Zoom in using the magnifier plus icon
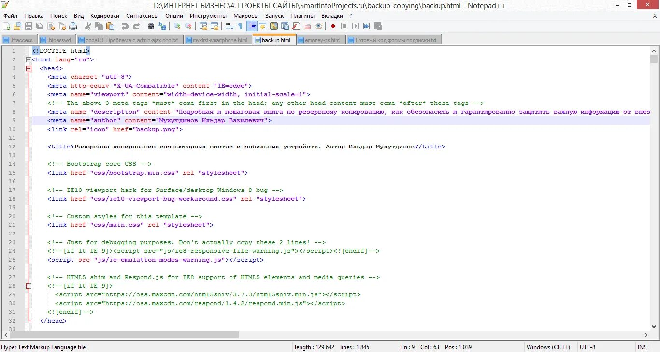This screenshot has height=352, width=660. [177, 26]
